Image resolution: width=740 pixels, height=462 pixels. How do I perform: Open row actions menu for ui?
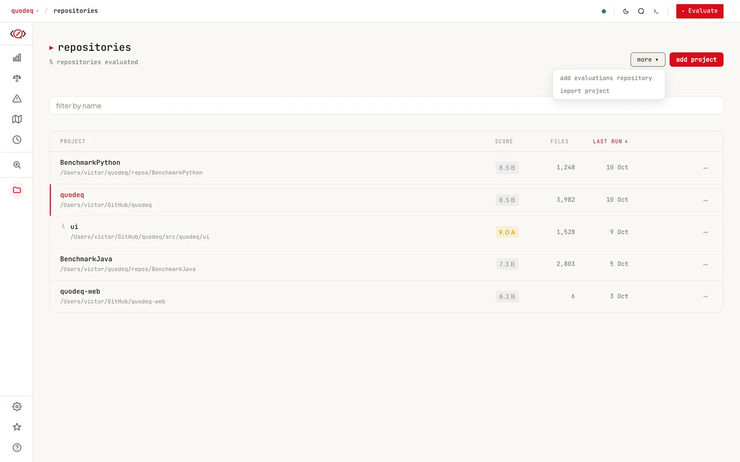(706, 232)
